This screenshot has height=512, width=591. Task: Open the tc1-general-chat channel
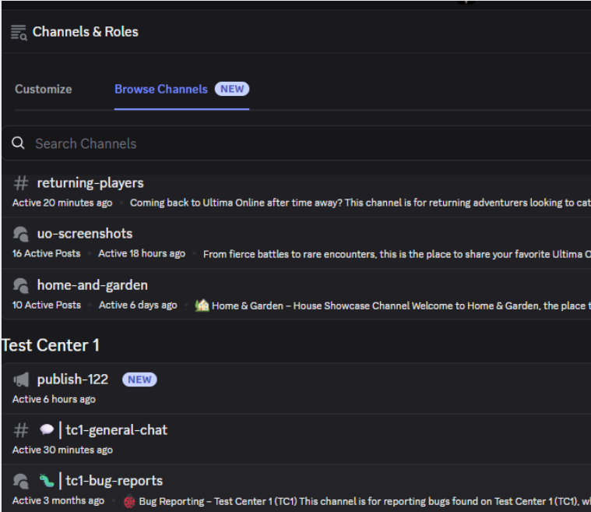coord(116,430)
